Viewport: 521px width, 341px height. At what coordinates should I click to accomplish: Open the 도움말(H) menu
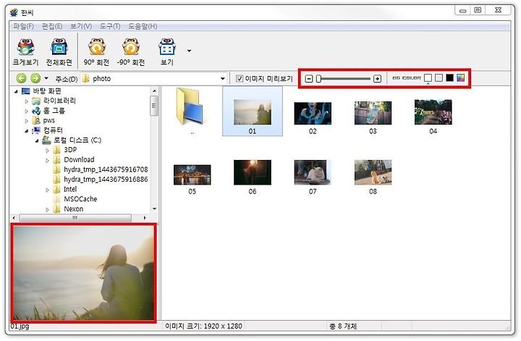[x=143, y=26]
